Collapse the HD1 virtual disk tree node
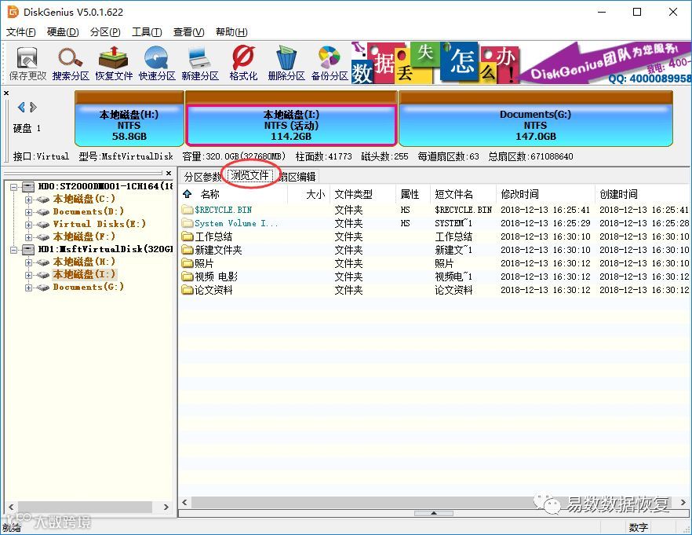The width and height of the screenshot is (692, 535). click(13, 250)
